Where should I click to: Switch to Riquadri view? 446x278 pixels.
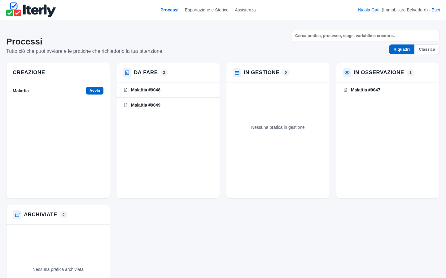tap(401, 49)
